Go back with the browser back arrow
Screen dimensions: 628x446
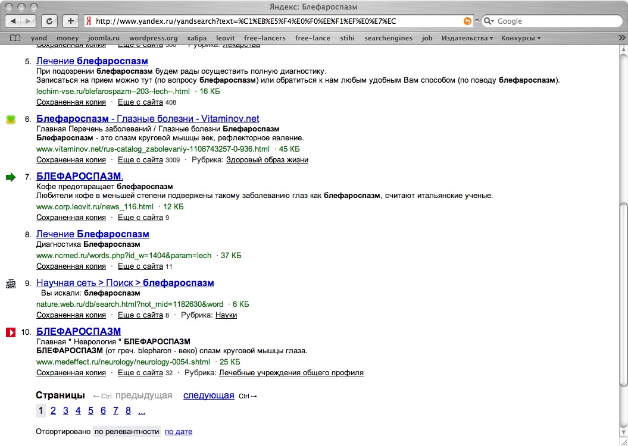[x=13, y=21]
